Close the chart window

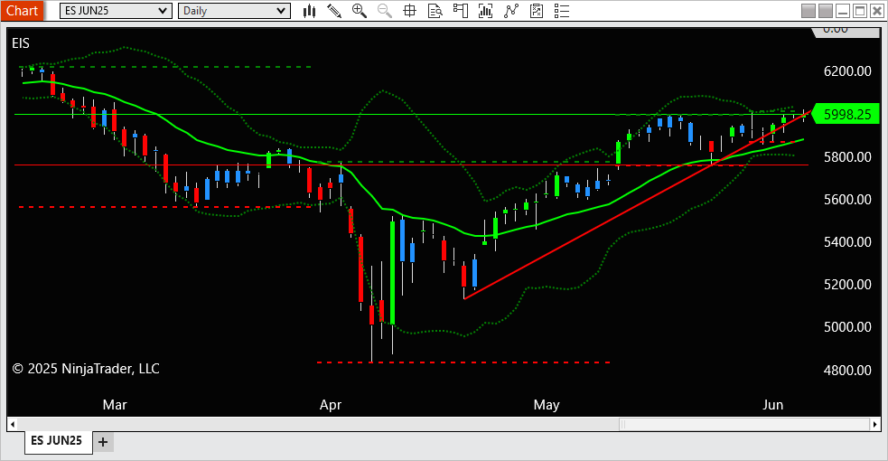tap(876, 11)
